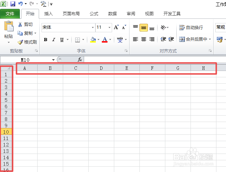Image resolution: width=226 pixels, height=172 pixels.
Task: Select column H header
Action: 203,68
